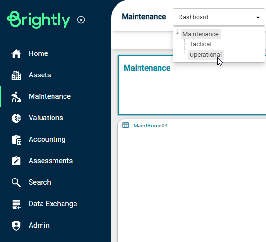Open the Dashboard dropdown arrow
This screenshot has width=266, height=242.
(x=258, y=17)
